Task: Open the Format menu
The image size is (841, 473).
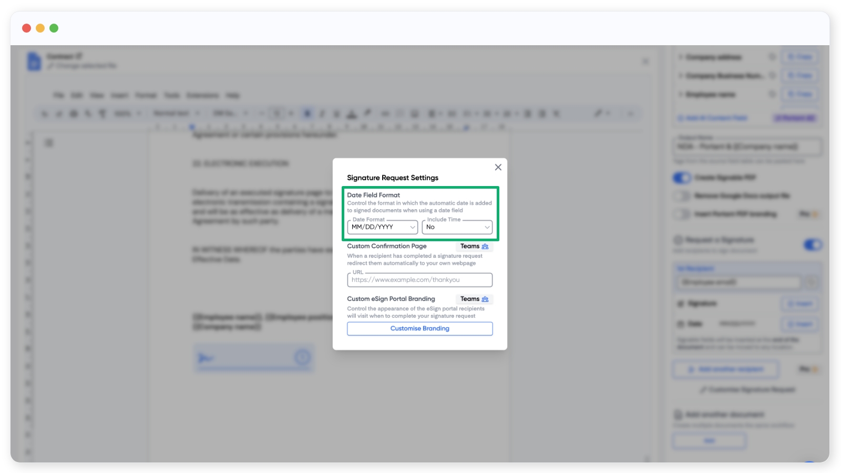Action: point(146,95)
